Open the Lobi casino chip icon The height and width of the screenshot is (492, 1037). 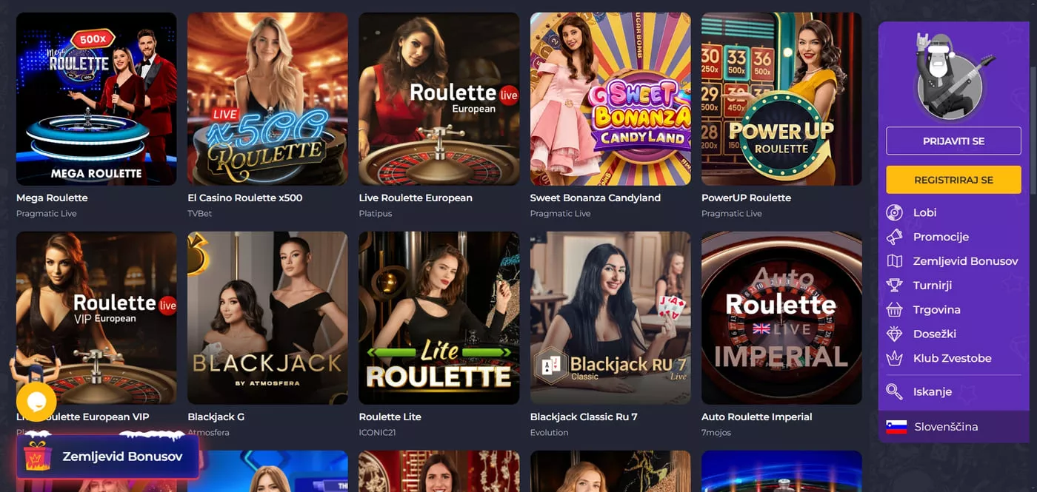pyautogui.click(x=895, y=213)
